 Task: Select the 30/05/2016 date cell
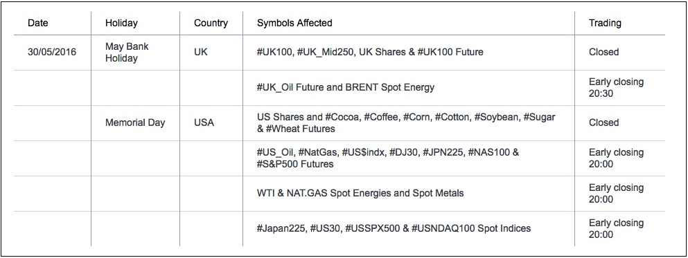click(52, 52)
